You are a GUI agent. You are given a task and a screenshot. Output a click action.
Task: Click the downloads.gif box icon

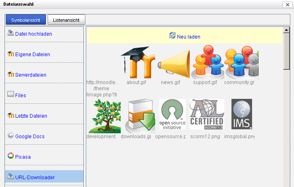tap(140, 115)
